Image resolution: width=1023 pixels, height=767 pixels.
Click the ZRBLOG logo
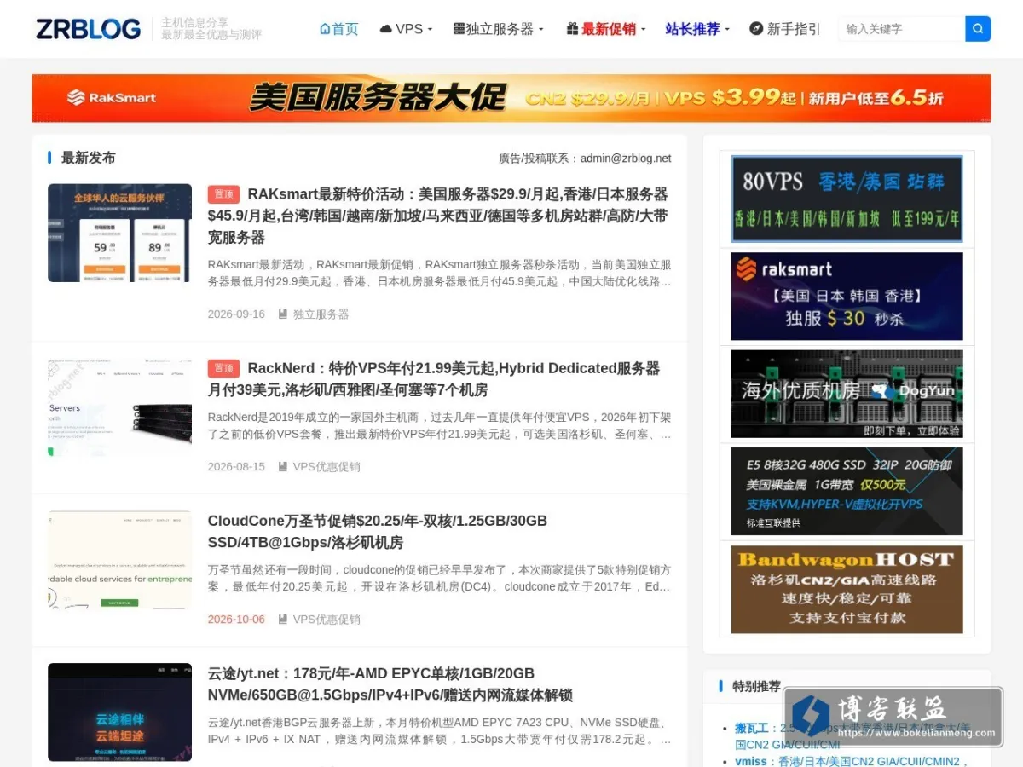click(x=88, y=29)
